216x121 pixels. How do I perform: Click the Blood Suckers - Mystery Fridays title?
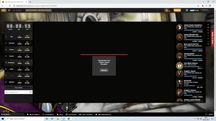[38, 10]
